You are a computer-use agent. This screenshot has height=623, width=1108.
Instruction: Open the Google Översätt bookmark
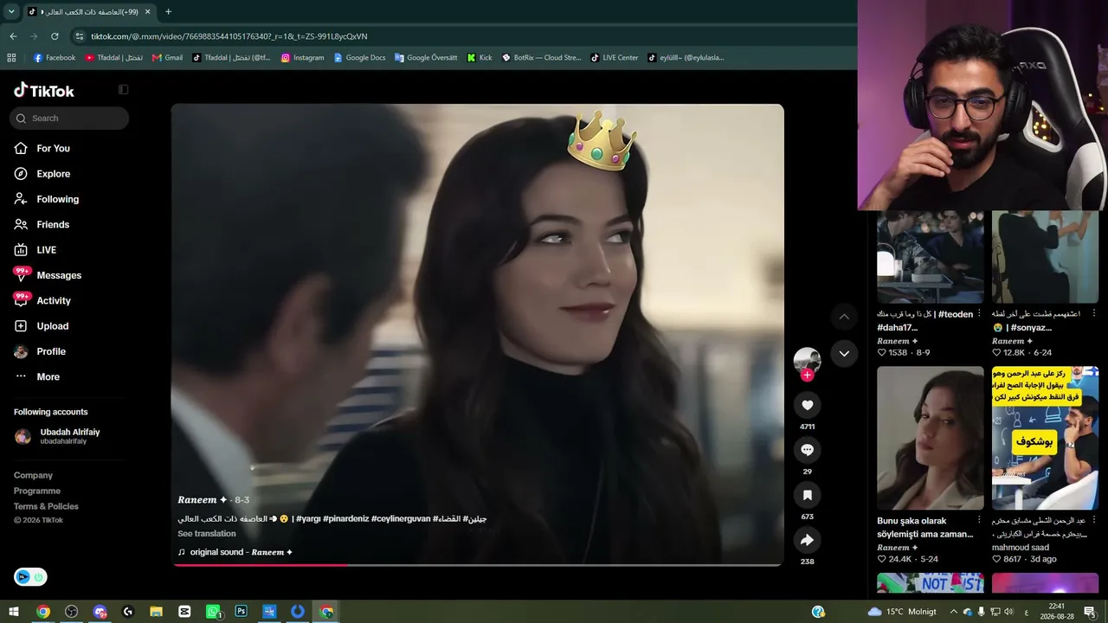coord(425,58)
